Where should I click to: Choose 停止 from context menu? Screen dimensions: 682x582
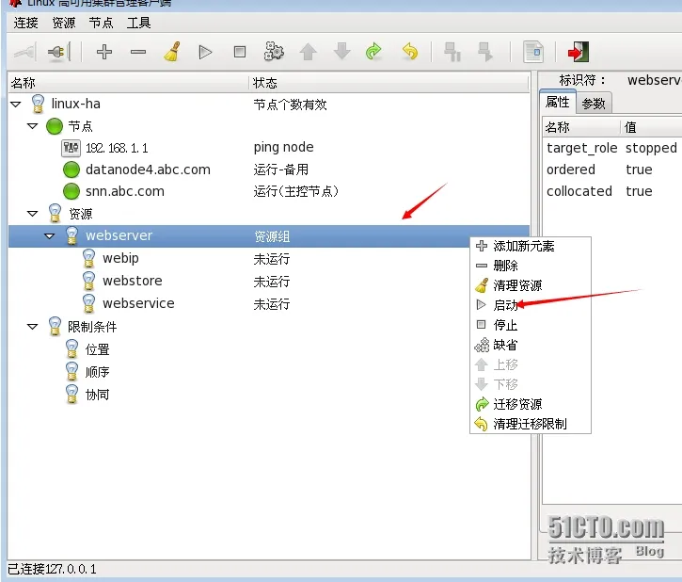pyautogui.click(x=531, y=325)
